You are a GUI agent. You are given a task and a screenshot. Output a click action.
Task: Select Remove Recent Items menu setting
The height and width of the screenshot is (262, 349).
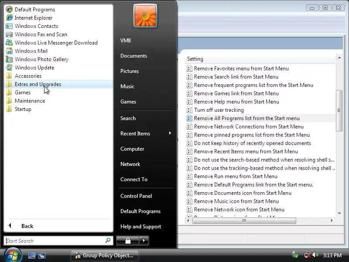[246, 152]
